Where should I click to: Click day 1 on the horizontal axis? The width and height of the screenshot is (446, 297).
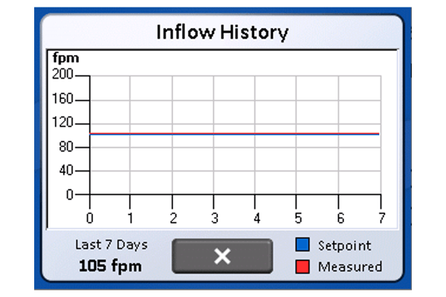point(131,219)
